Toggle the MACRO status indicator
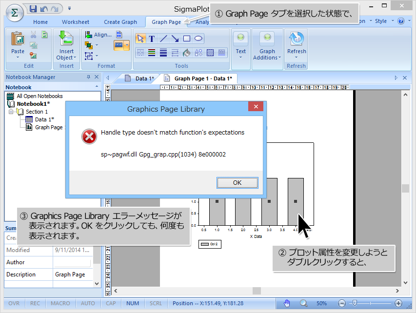This screenshot has width=416, height=313. (60, 303)
